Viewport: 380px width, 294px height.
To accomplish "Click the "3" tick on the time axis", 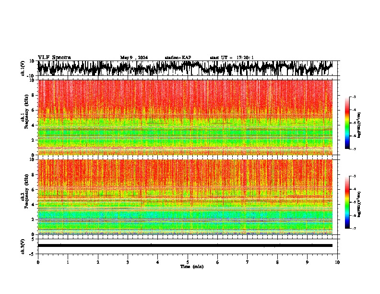I will (x=128, y=262).
